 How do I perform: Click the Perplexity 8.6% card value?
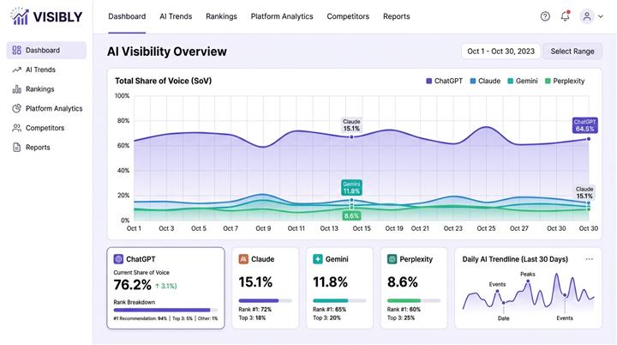coord(403,281)
